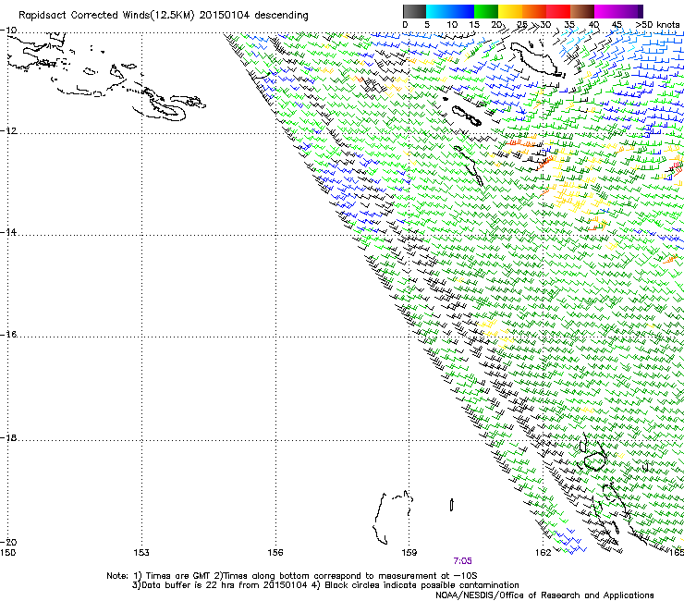Click the '-14' latitude axis label
Screen dimensions: 684x601
tap(8, 232)
